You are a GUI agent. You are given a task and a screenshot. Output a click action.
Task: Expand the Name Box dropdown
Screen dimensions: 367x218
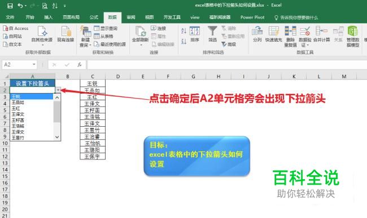[34, 64]
